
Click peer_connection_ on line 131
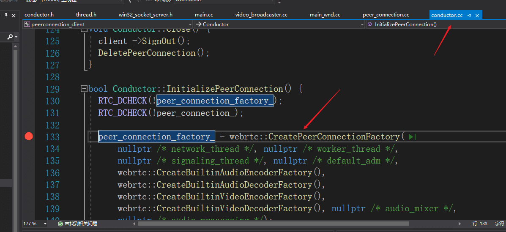click(x=196, y=113)
